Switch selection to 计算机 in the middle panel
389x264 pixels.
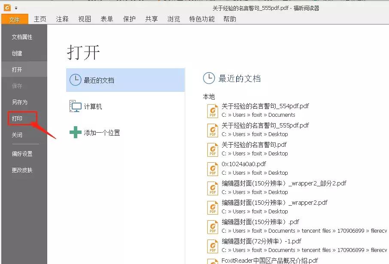click(92, 106)
